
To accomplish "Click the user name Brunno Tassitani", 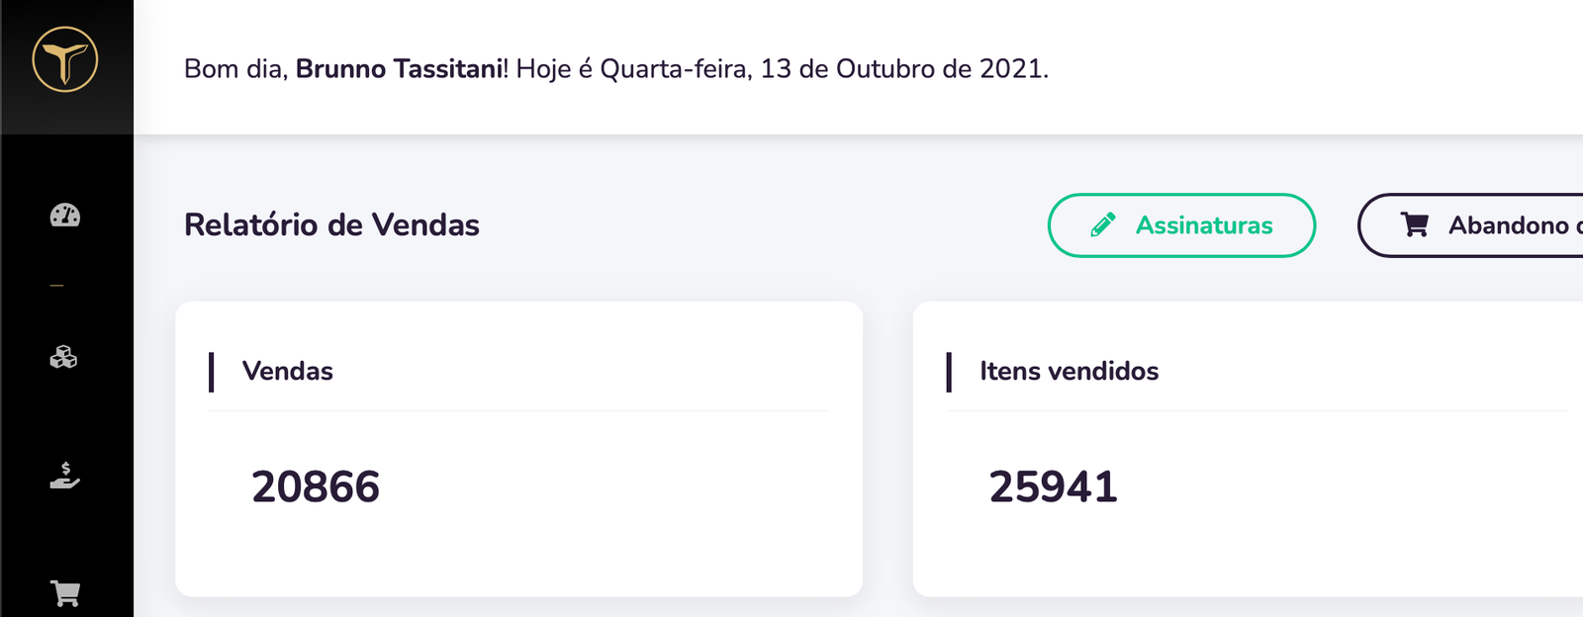I will tap(399, 69).
